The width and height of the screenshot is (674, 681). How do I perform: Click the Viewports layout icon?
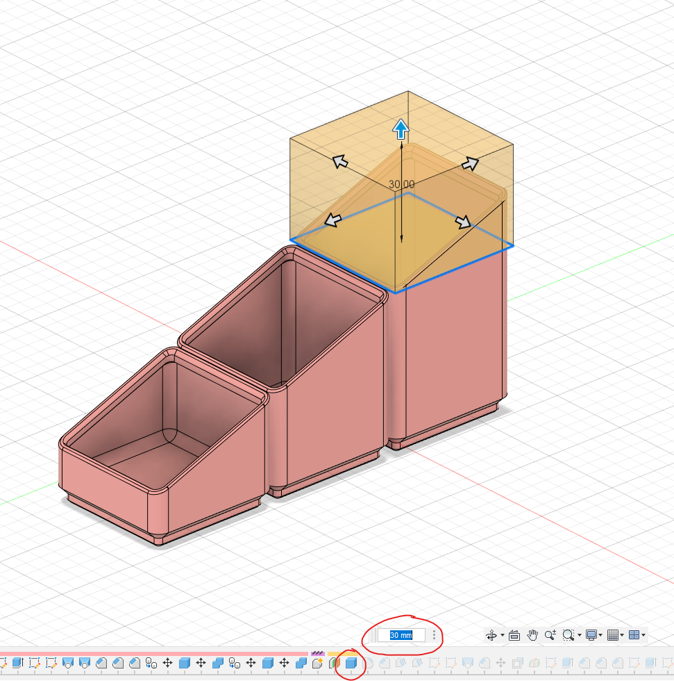634,635
